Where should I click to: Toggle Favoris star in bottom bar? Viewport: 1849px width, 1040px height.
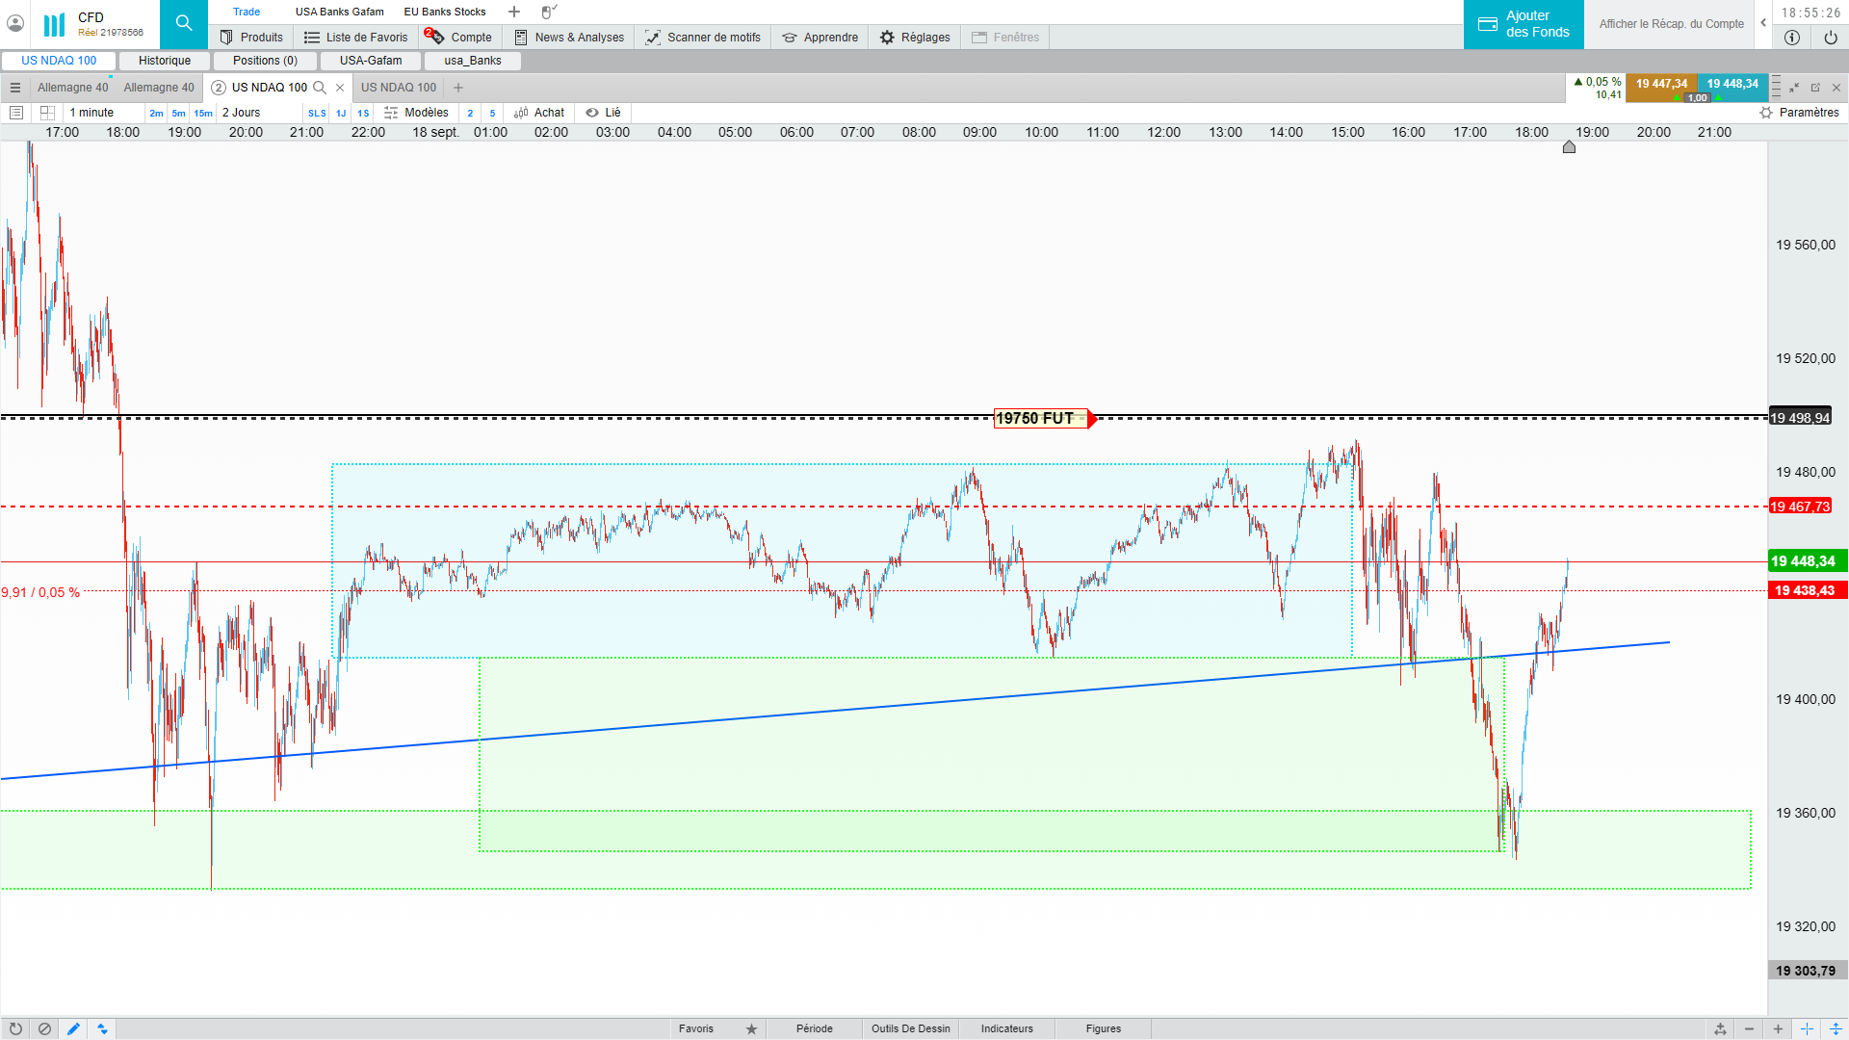[x=751, y=1028]
